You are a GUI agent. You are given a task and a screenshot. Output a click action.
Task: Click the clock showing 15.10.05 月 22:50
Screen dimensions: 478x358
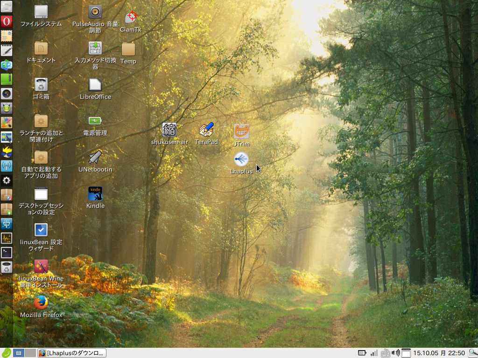pyautogui.click(x=439, y=353)
